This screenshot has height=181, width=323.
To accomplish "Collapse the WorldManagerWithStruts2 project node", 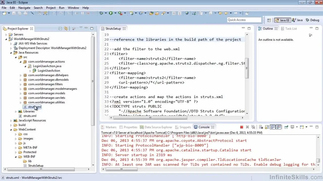I will point(6,39).
